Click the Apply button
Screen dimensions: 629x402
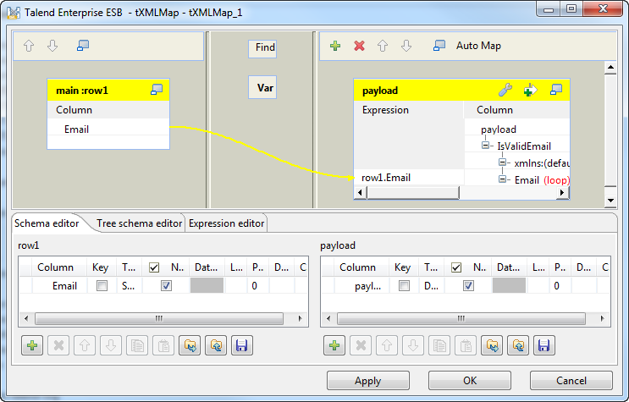tap(368, 380)
